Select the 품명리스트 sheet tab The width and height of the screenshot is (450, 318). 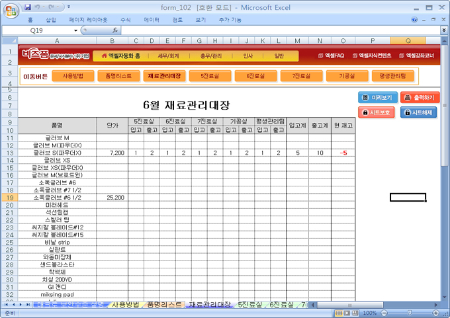pyautogui.click(x=163, y=305)
